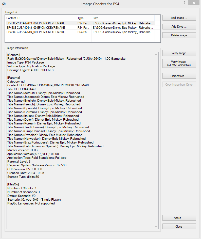This screenshot has width=201, height=239.
Task: Click Image Type: PS4 Package line
Action: click(26, 62)
